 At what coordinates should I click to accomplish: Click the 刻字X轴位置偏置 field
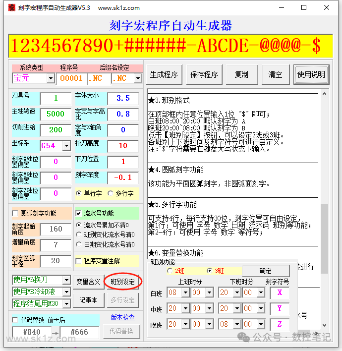point(56,162)
